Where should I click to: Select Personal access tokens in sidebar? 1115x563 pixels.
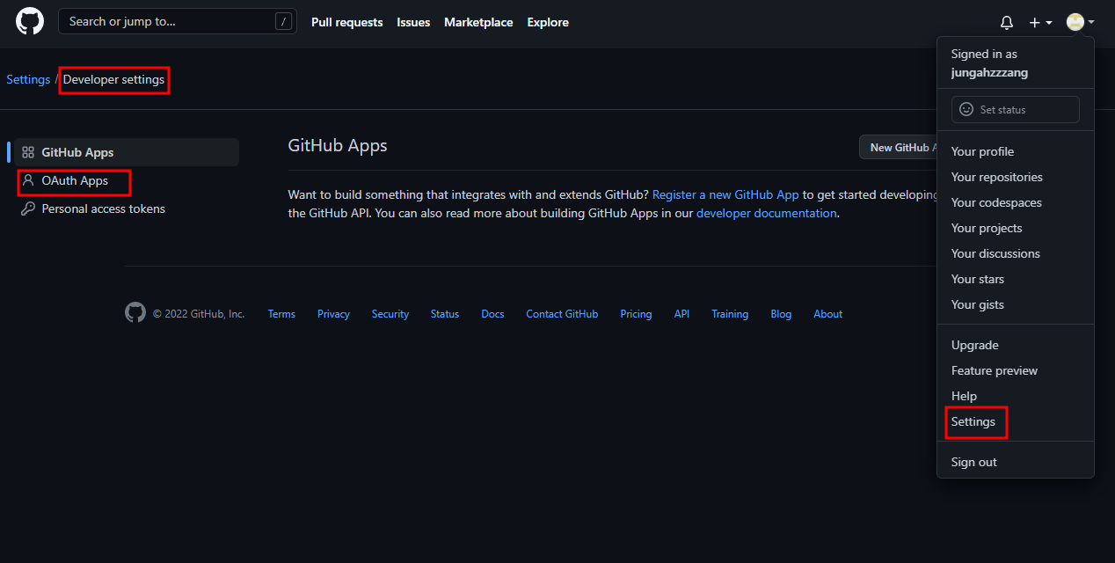click(127, 208)
